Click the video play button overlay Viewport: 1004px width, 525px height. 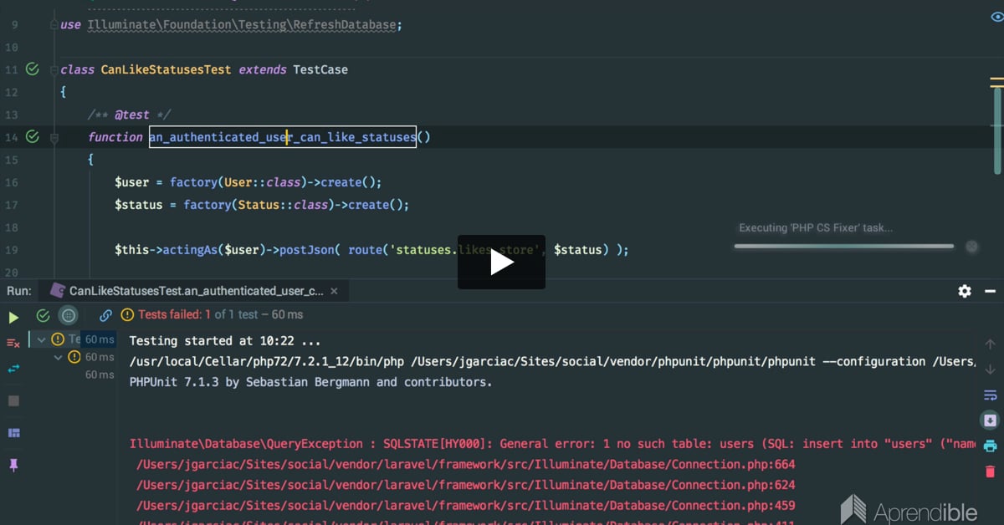501,262
